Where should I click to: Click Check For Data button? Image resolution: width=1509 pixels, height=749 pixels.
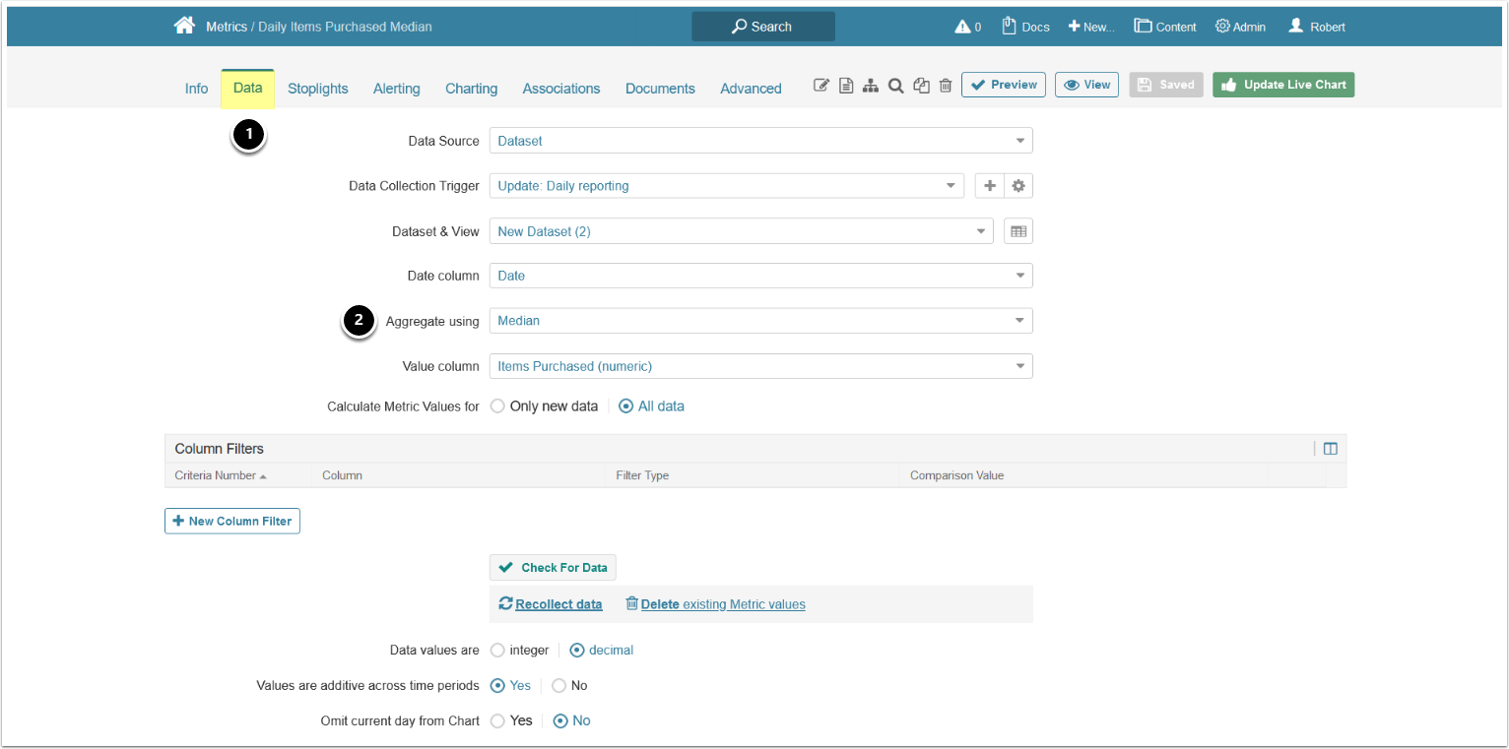(553, 568)
